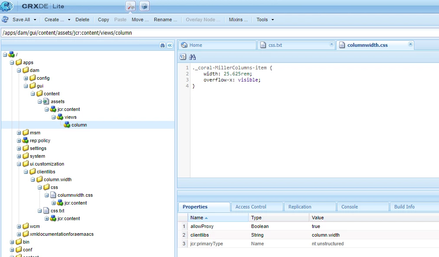Image resolution: width=439 pixels, height=257 pixels.
Task: Click the Move button
Action: tap(140, 20)
